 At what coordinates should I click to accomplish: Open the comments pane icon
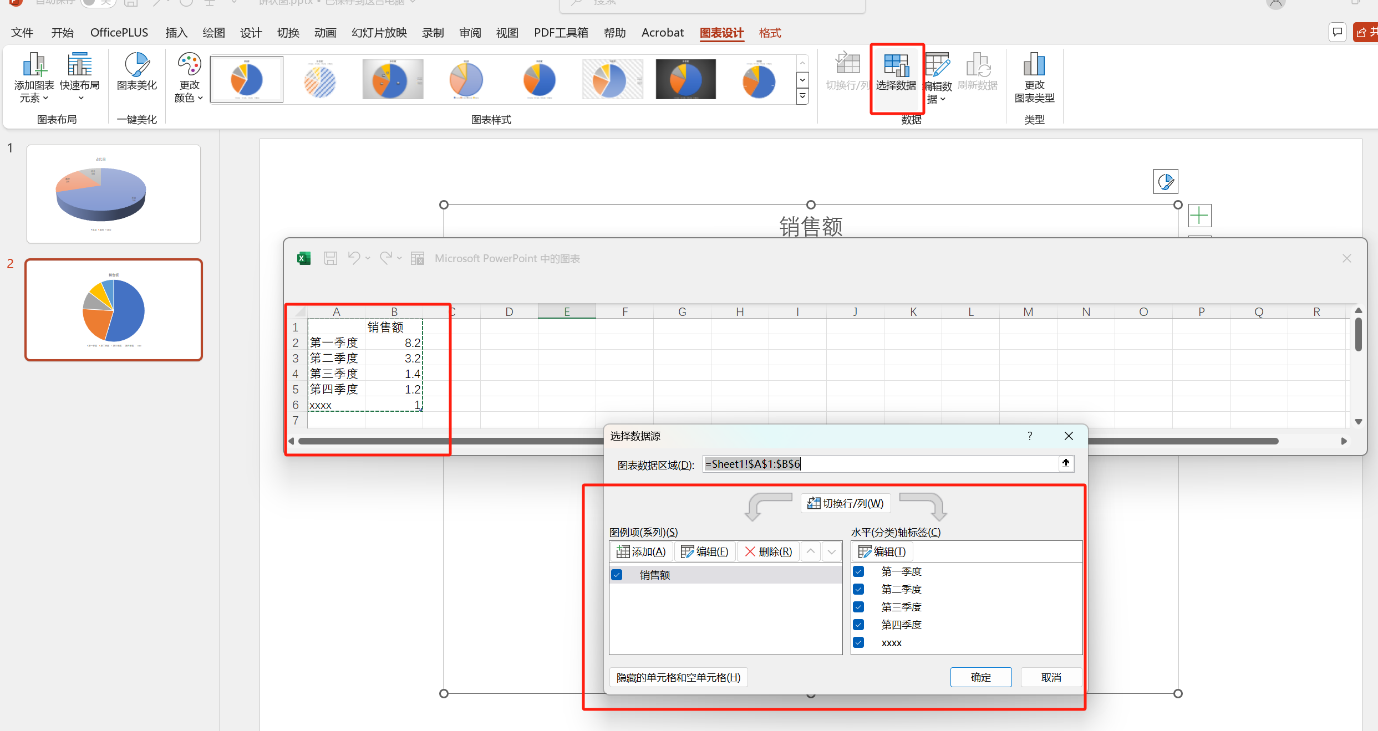click(1338, 32)
